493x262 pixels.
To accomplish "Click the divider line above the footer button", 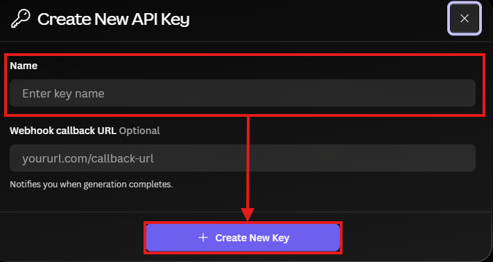I will 247,212.
